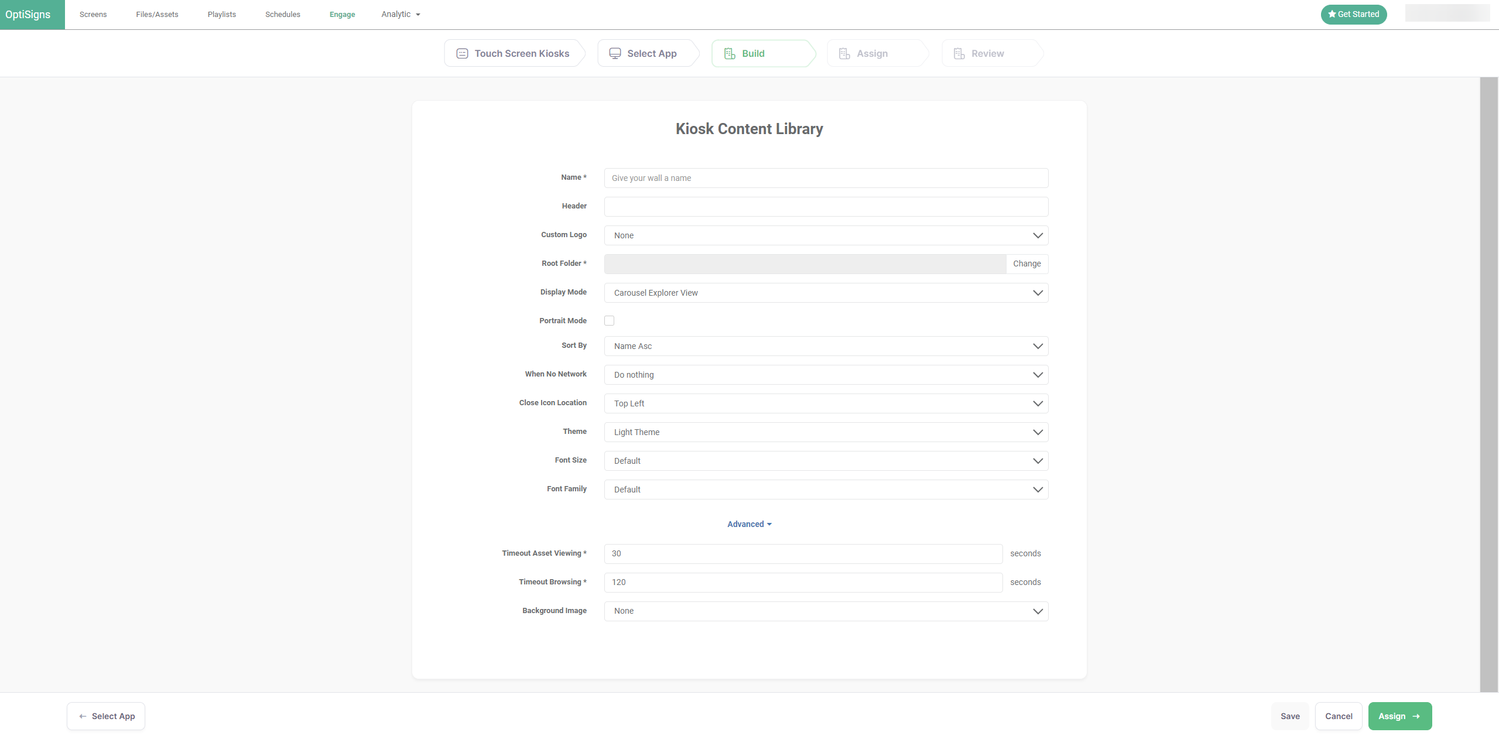
Task: Click the When No Network label
Action: tap(556, 374)
